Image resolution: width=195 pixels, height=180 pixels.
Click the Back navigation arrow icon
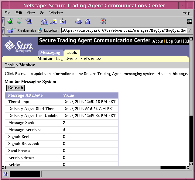tap(10, 21)
